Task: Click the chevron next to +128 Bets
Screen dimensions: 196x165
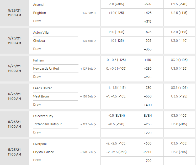Action: [95, 152]
